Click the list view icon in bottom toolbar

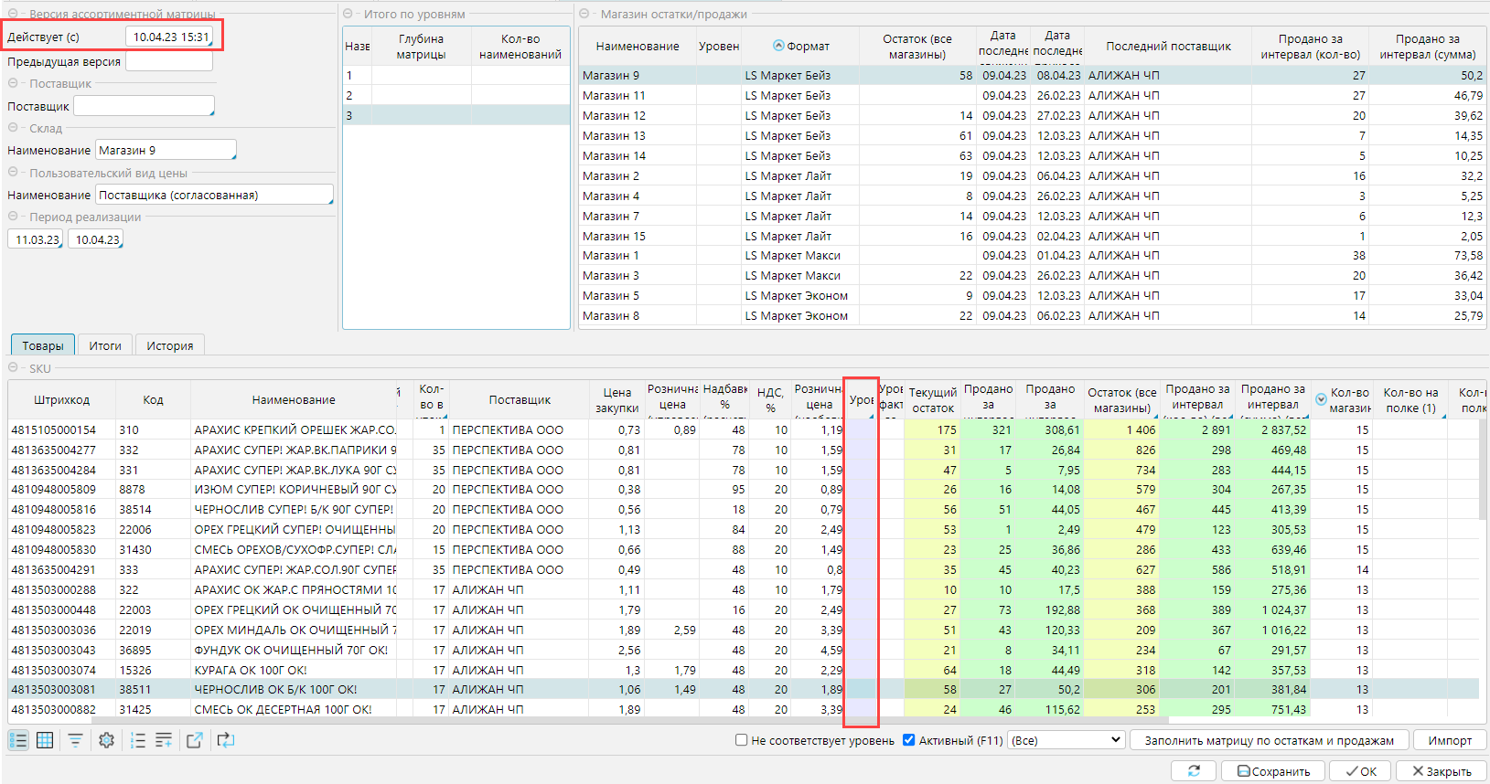coord(18,740)
